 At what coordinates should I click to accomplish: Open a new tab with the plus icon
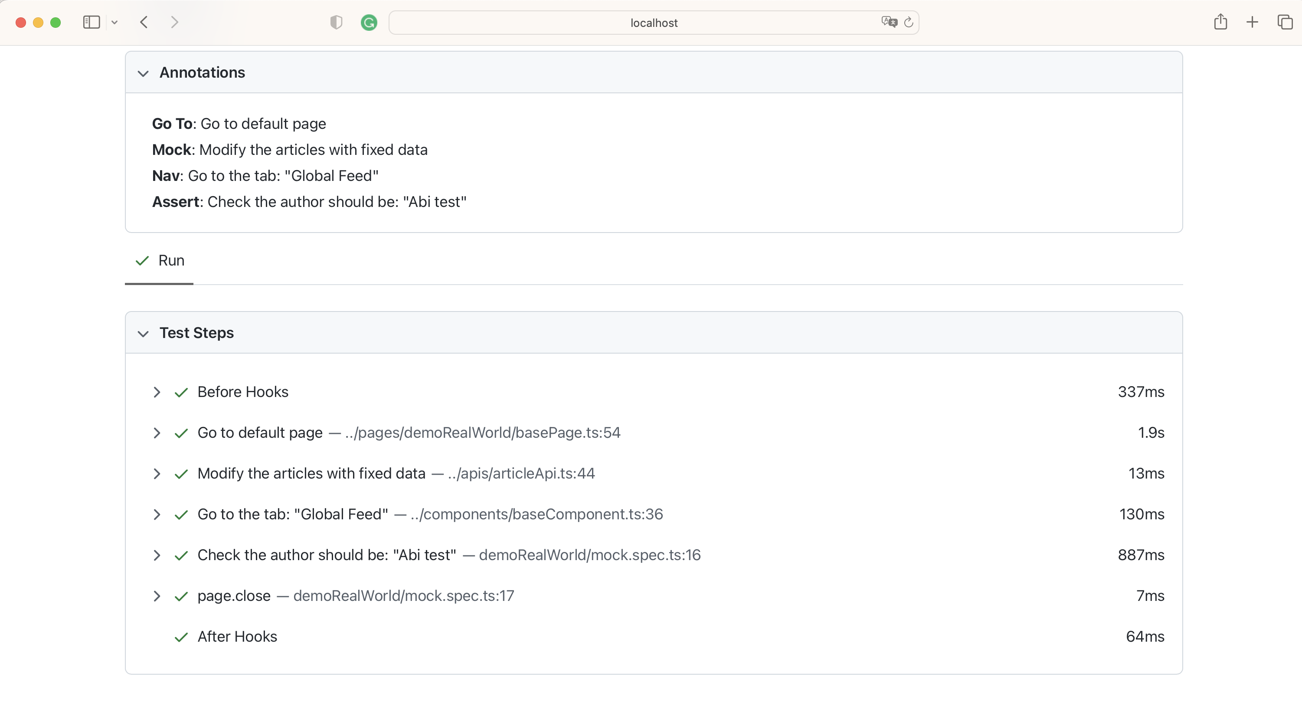pyautogui.click(x=1252, y=22)
